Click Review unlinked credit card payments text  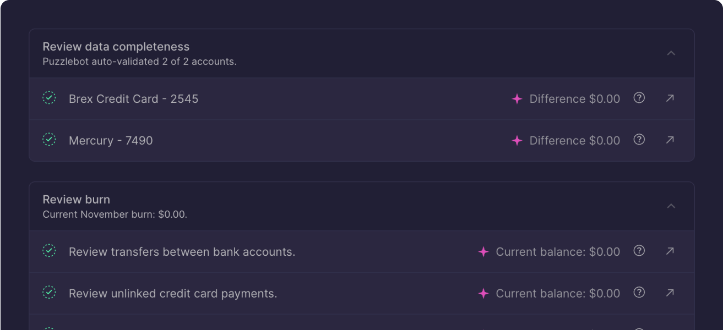click(x=173, y=294)
